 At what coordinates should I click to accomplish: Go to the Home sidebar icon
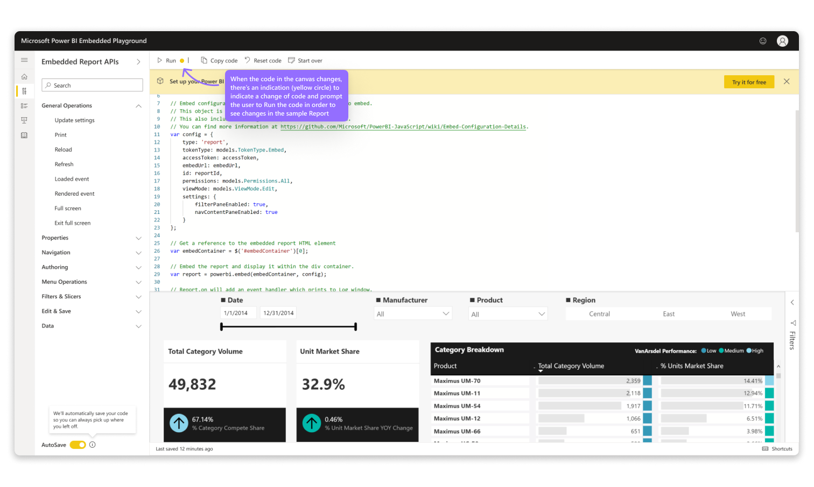24,77
